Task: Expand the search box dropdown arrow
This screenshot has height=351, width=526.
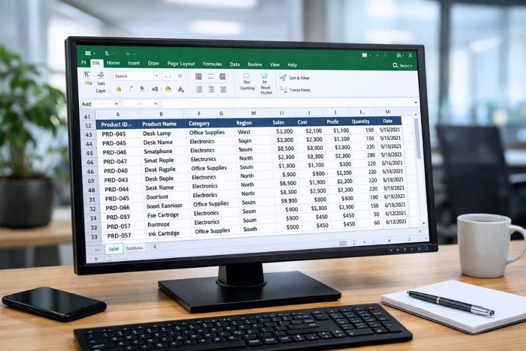Action: click(157, 75)
